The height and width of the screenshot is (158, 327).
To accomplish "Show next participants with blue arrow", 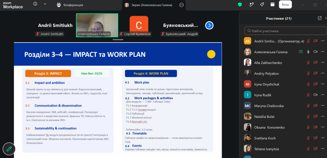I will click(x=209, y=25).
